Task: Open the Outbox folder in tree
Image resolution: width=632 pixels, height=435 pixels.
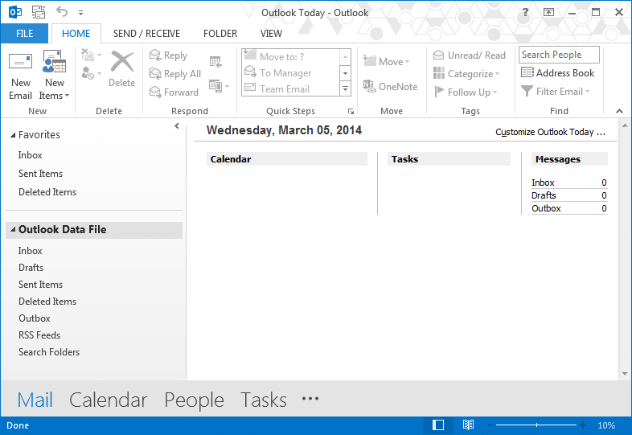Action: [x=35, y=318]
